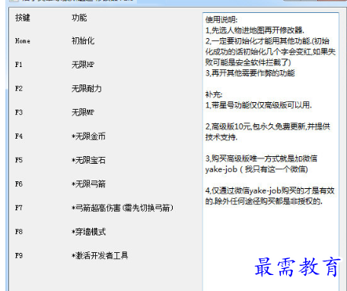Select the F7 key label
Screen dimensions: 347x291
coord(19,208)
